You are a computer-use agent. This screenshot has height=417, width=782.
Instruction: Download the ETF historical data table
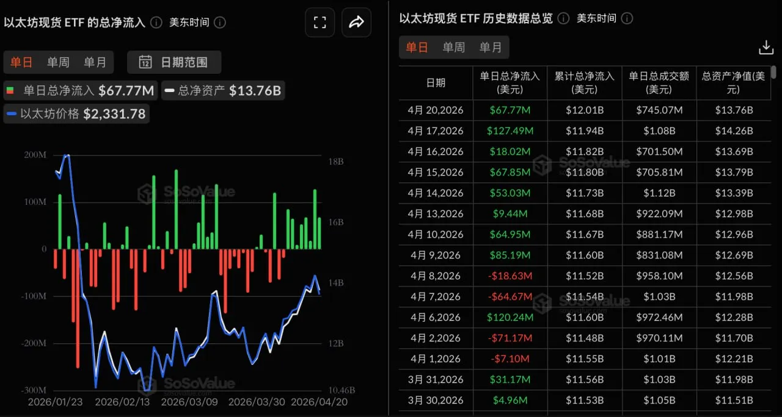(x=766, y=48)
